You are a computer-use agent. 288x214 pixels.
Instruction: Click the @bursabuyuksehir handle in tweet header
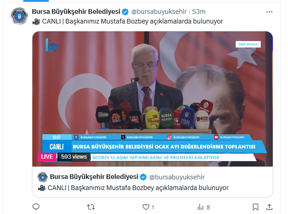tap(159, 12)
